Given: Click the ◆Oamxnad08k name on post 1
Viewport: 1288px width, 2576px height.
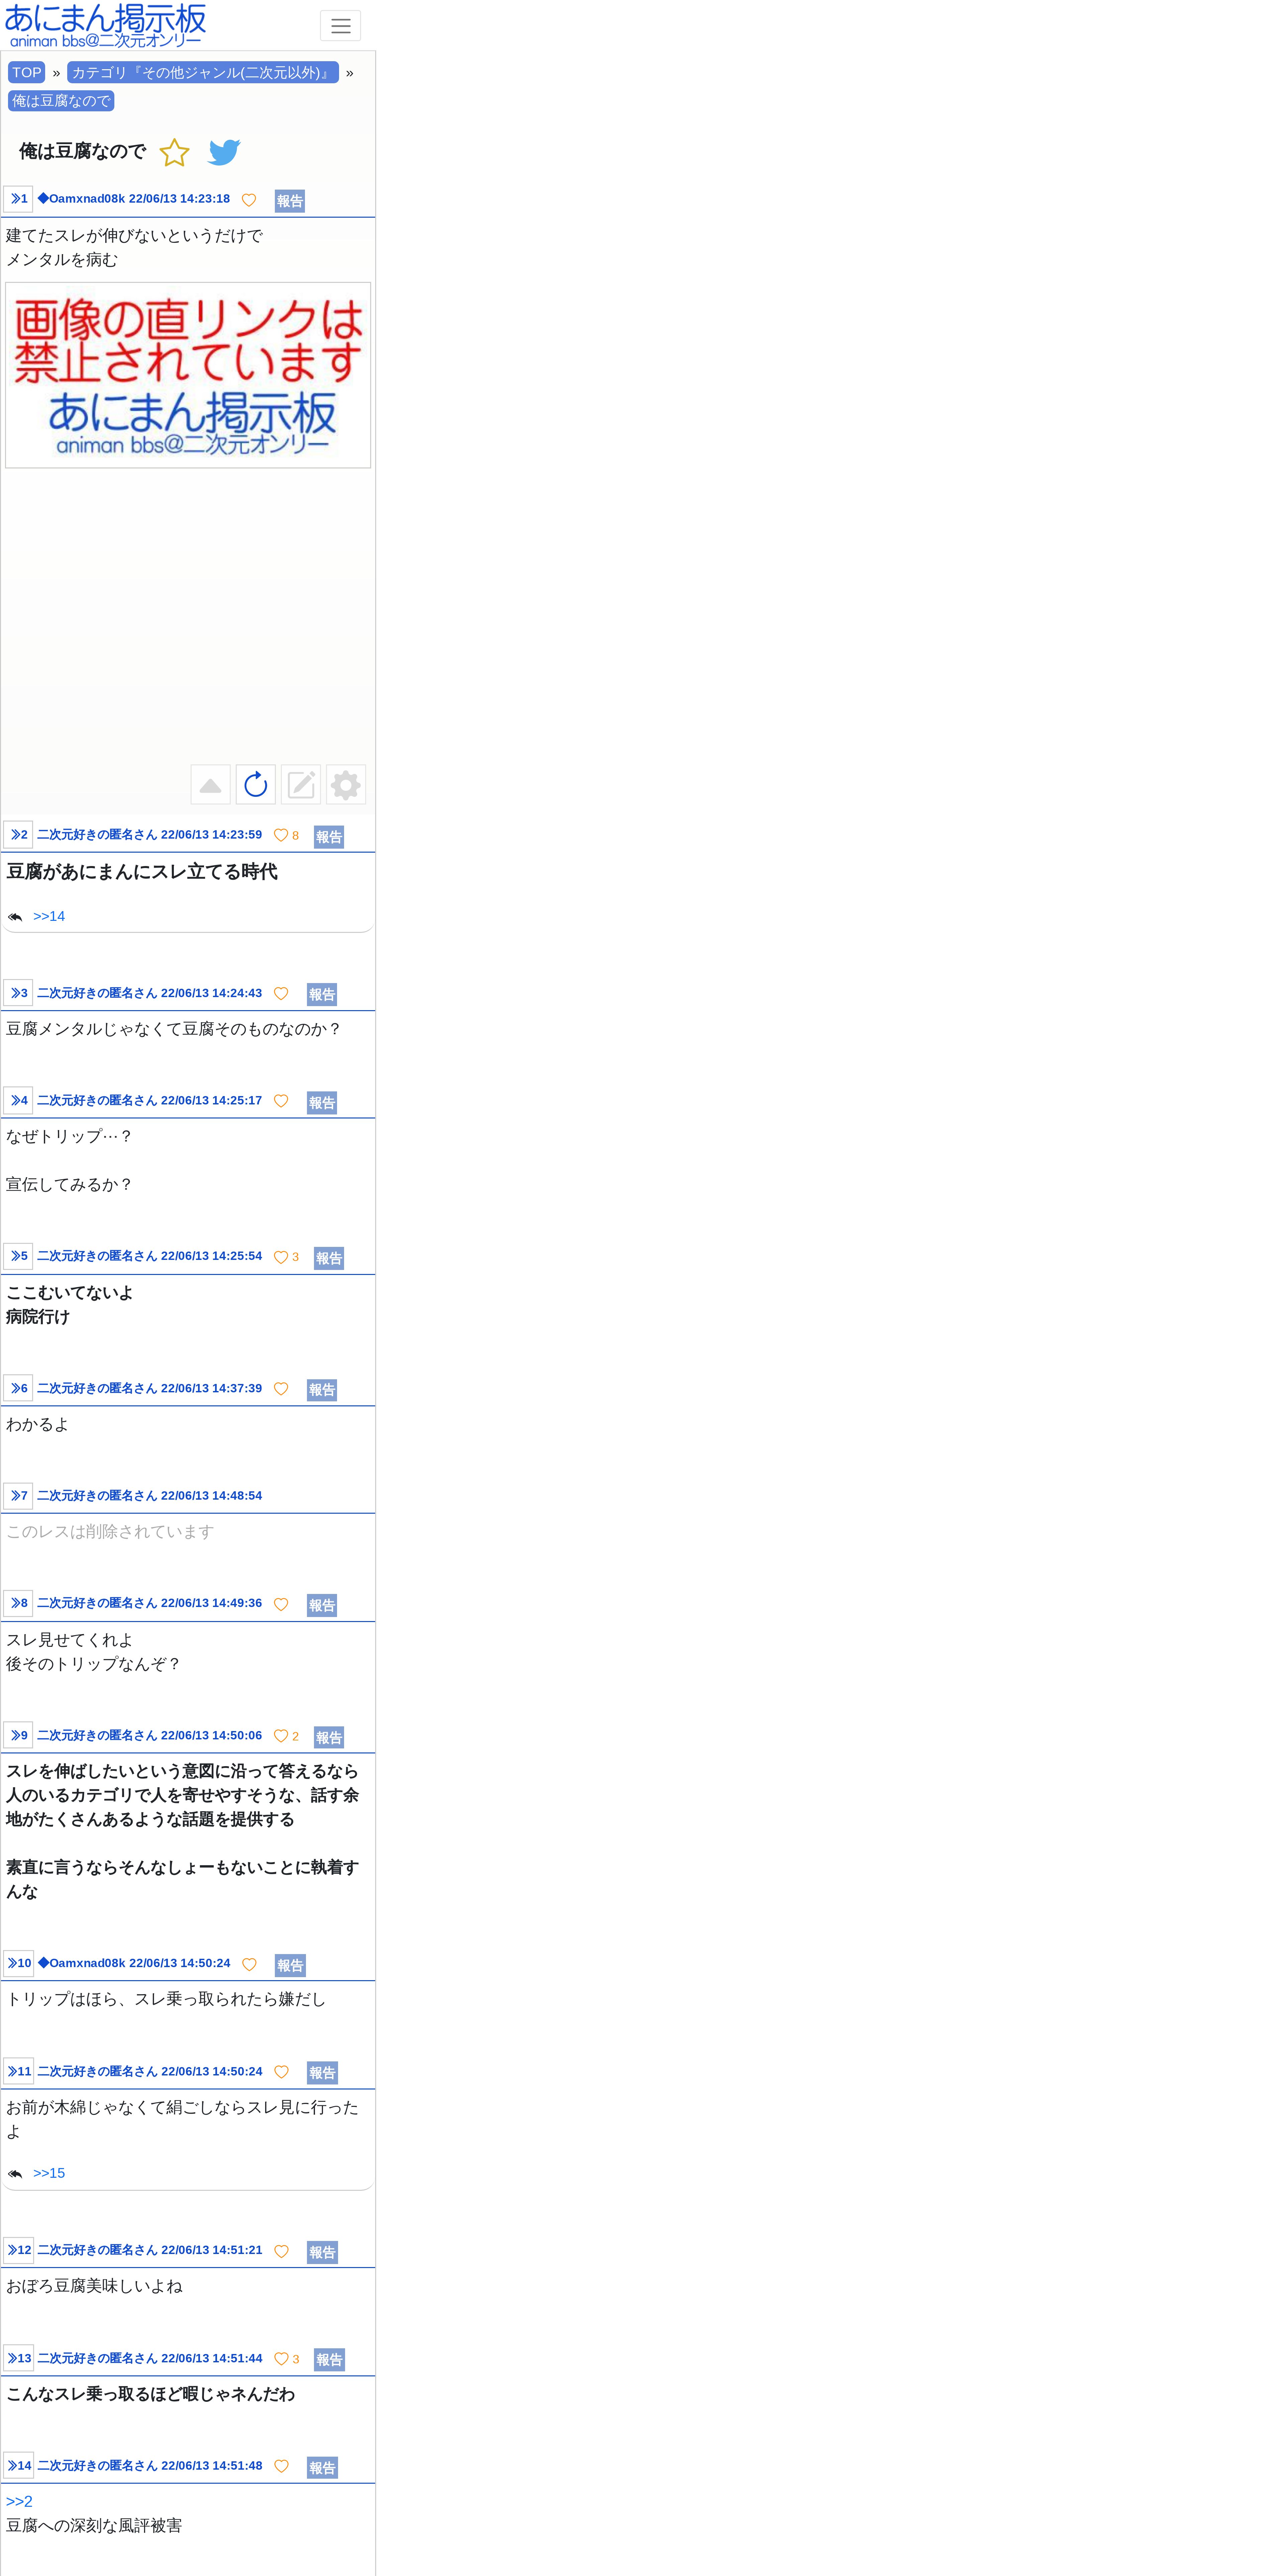Looking at the screenshot, I should click(81, 199).
